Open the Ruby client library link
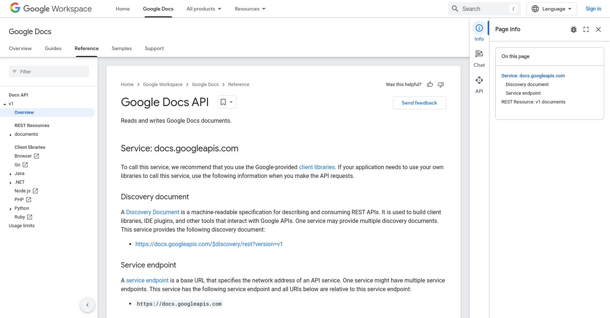Screen dimensions: 610x318 click(x=20, y=217)
